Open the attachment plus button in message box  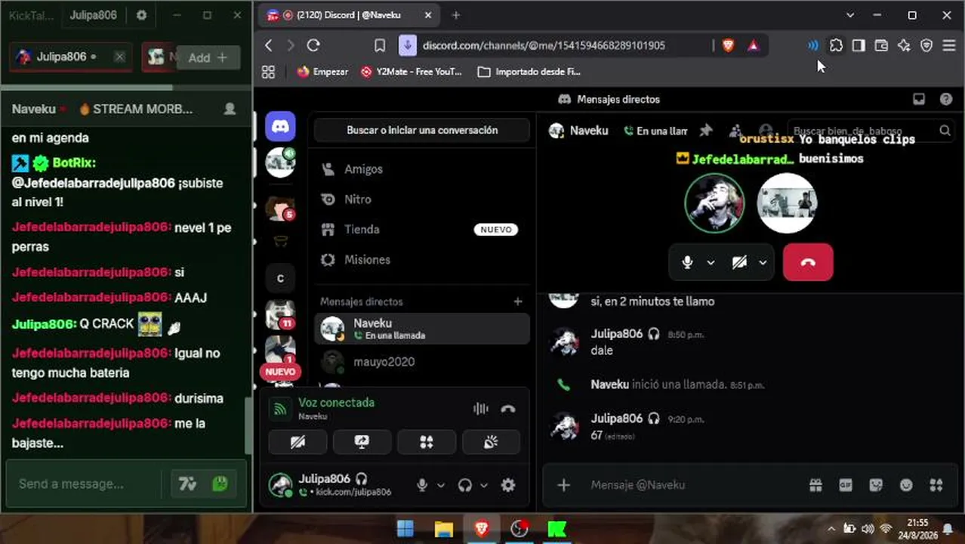564,485
